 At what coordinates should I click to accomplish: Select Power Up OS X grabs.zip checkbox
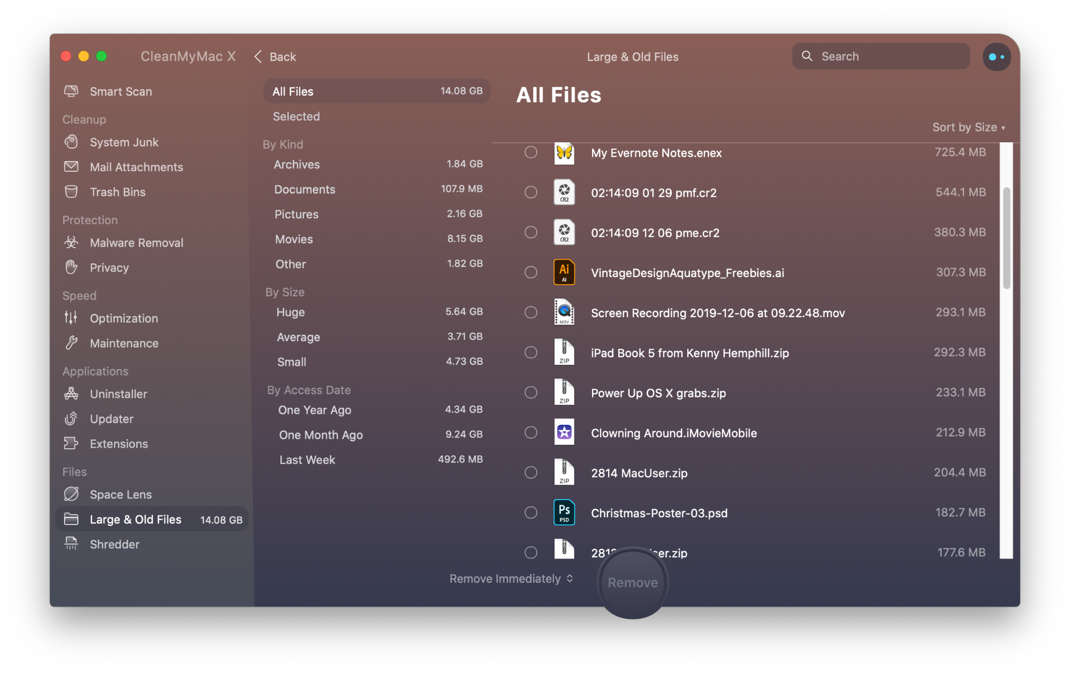[530, 393]
